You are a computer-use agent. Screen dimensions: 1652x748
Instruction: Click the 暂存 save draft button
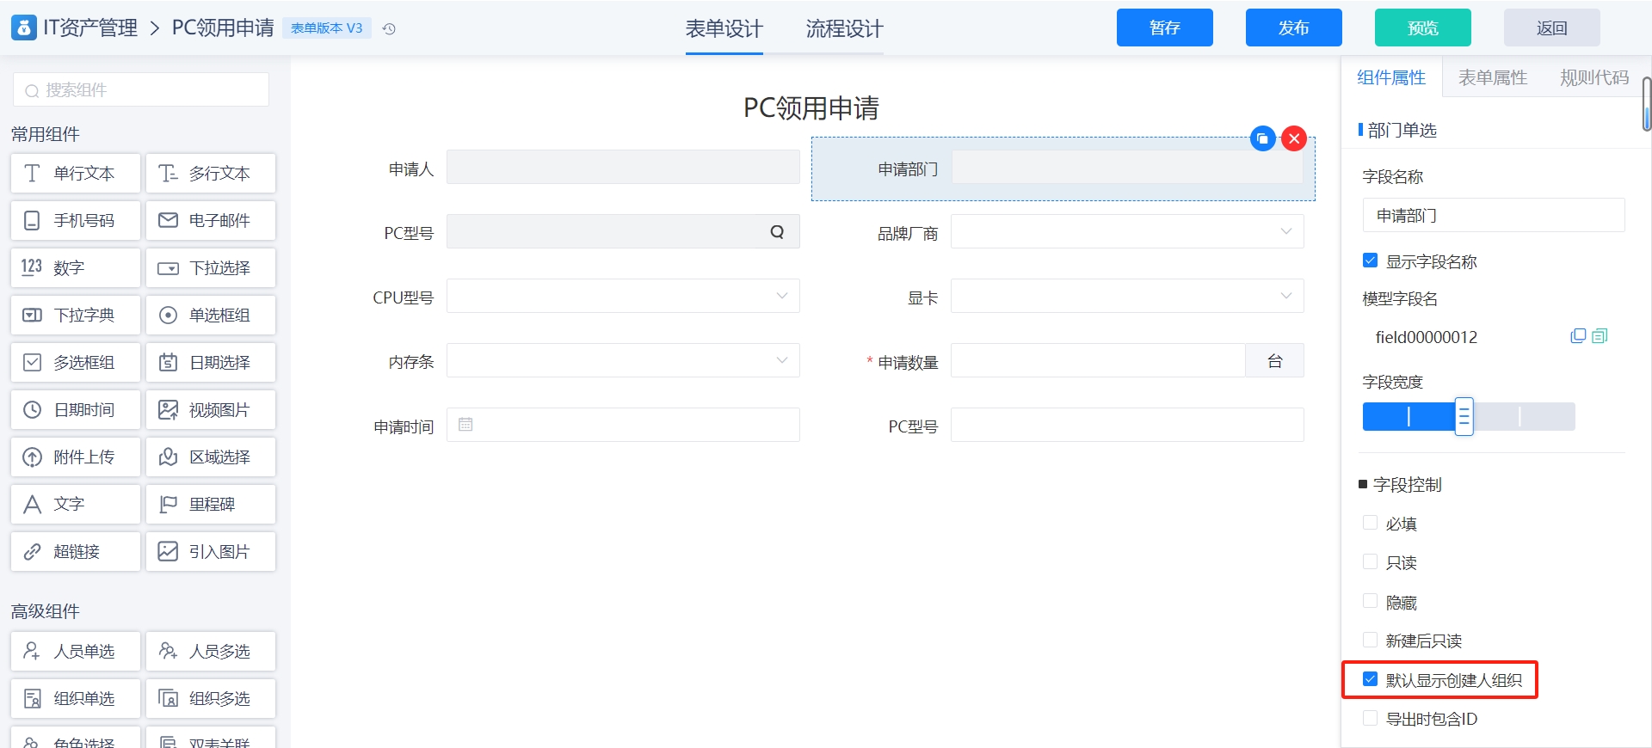(x=1165, y=28)
